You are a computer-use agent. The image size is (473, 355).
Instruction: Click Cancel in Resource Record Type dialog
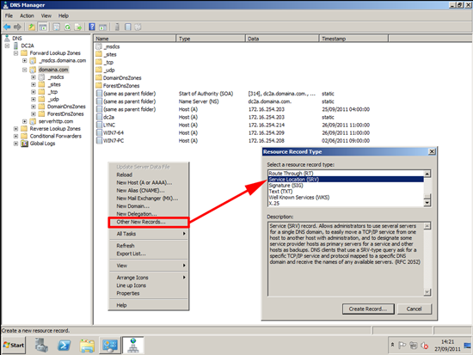tap(415, 309)
